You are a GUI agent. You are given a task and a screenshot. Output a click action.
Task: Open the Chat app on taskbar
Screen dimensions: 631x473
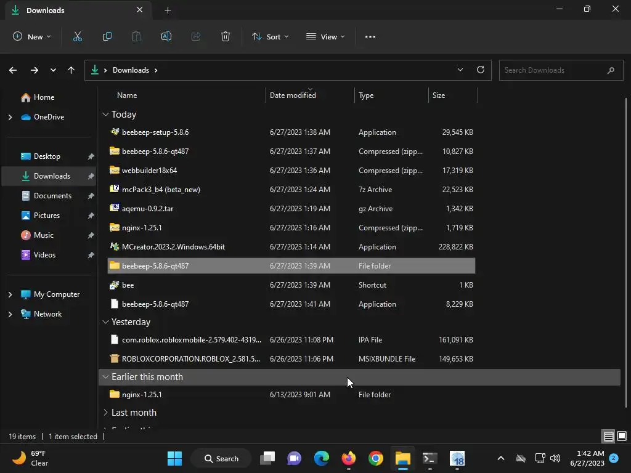(x=294, y=458)
